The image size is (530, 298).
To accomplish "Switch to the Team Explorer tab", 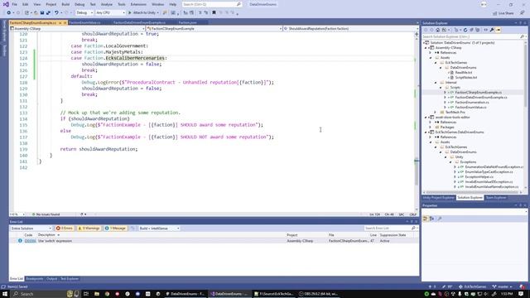I will click(496, 198).
